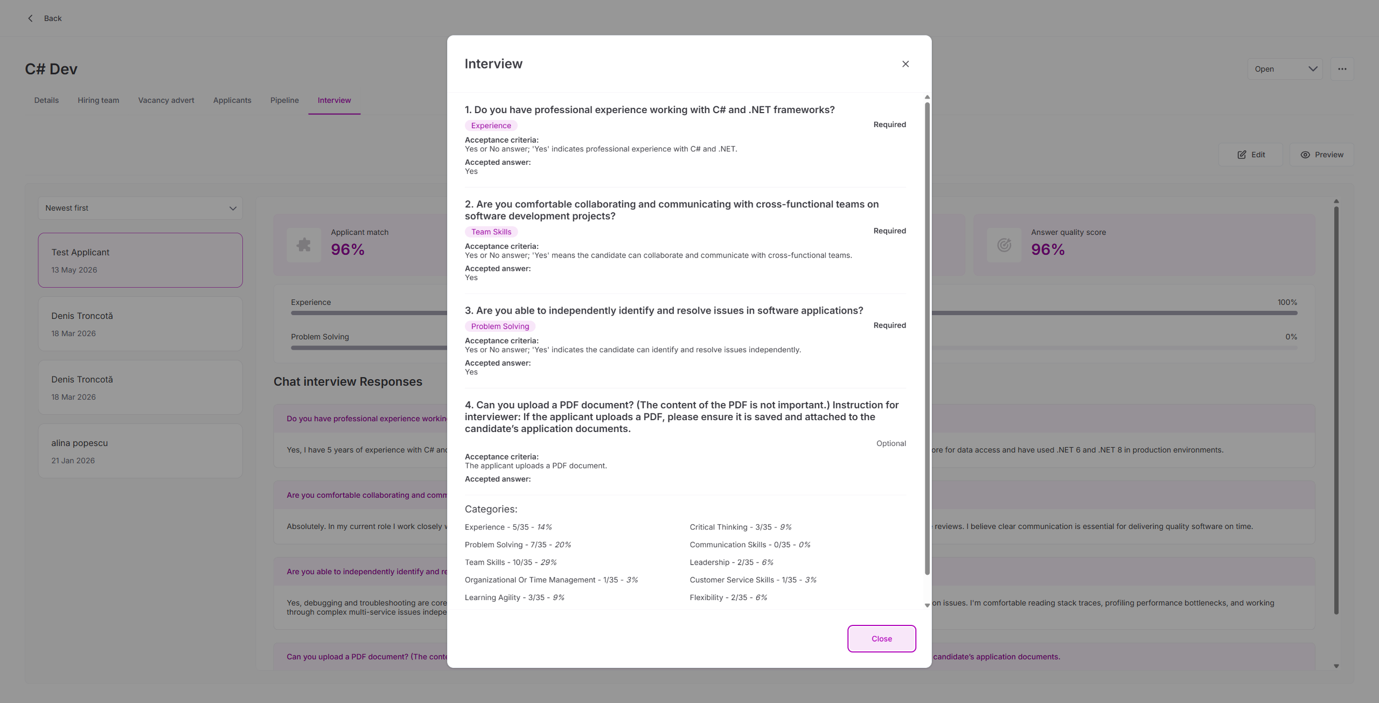Click the Optional label on question 4
Image resolution: width=1379 pixels, height=703 pixels.
pyautogui.click(x=891, y=443)
